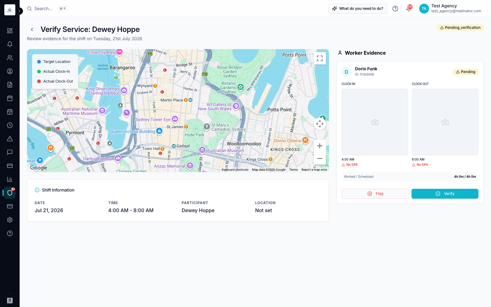Open the wallet card icon below shield
Viewport: 491px width, 307px height.
pos(10,206)
